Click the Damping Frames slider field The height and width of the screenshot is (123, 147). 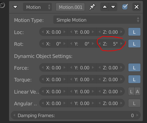pos(76,115)
